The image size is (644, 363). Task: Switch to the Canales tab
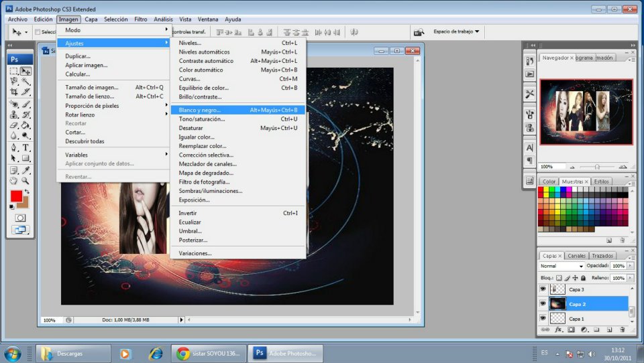(576, 256)
